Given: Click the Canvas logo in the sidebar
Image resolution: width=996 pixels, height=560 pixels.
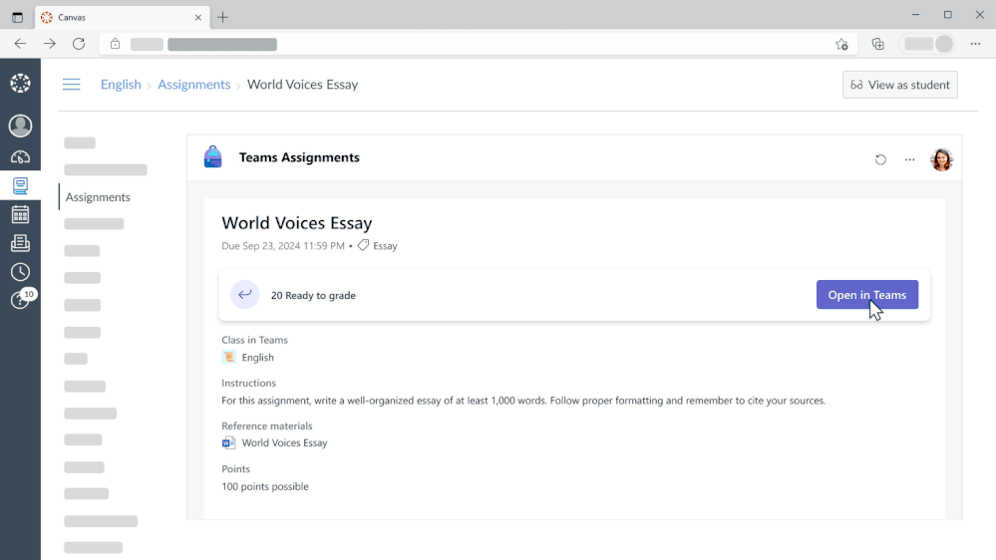Looking at the screenshot, I should coord(20,83).
